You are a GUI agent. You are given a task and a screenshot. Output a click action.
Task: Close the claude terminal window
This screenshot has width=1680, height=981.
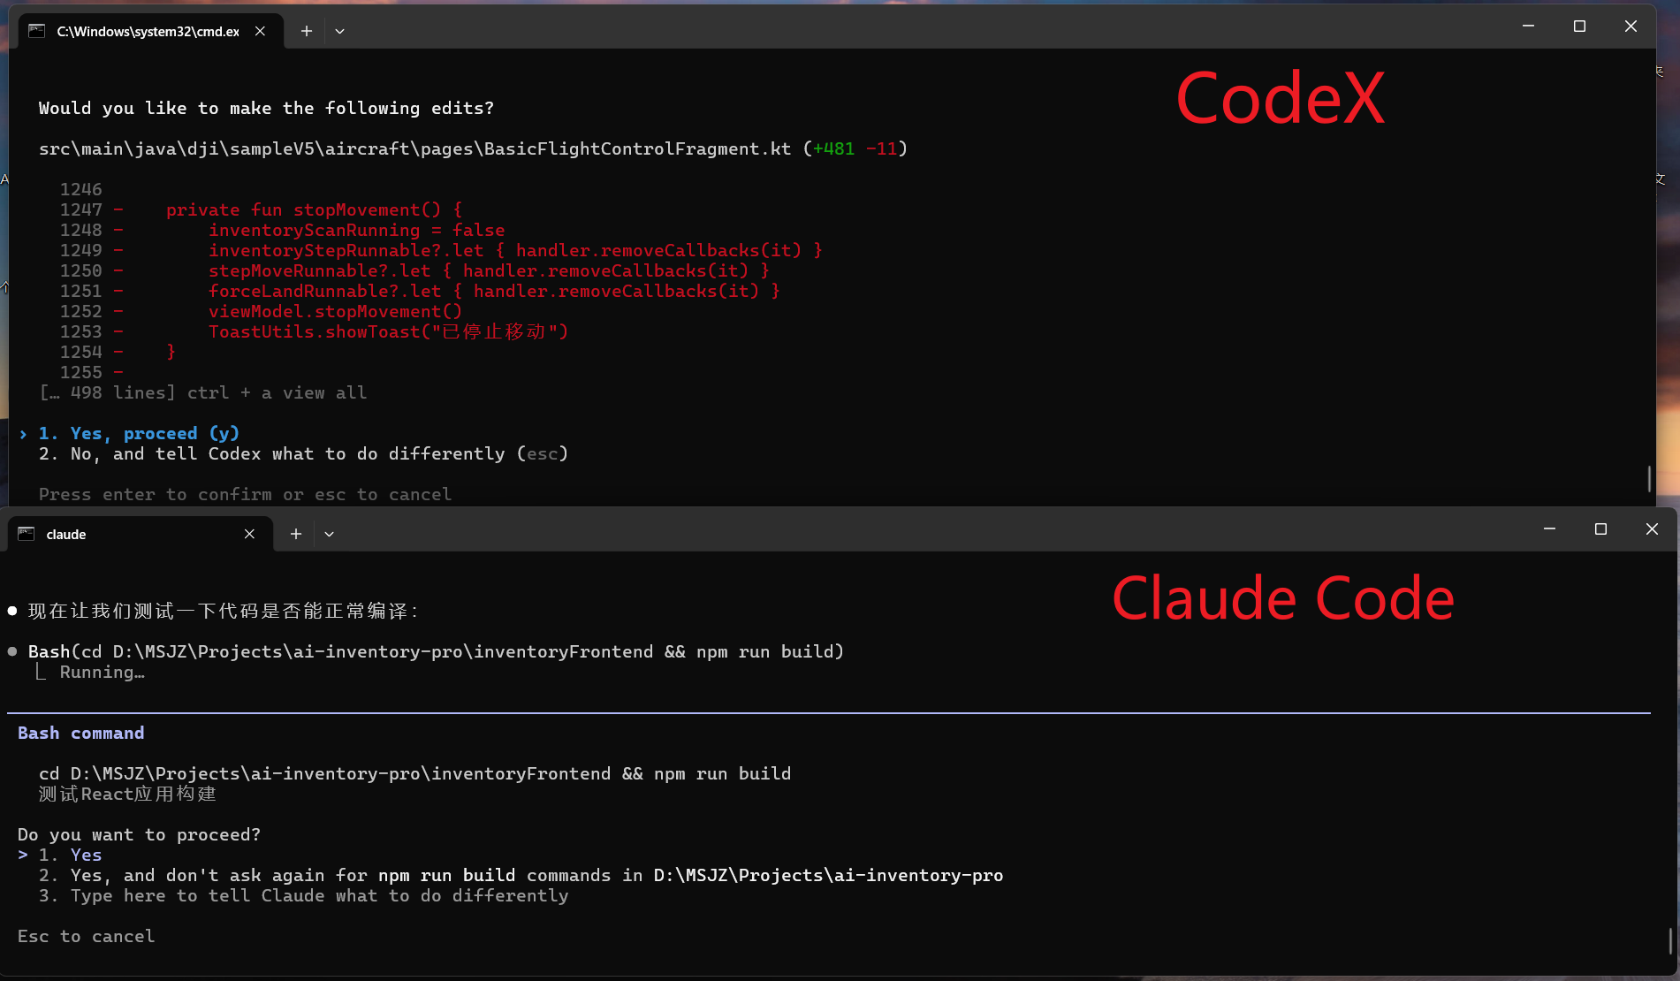click(x=1652, y=529)
